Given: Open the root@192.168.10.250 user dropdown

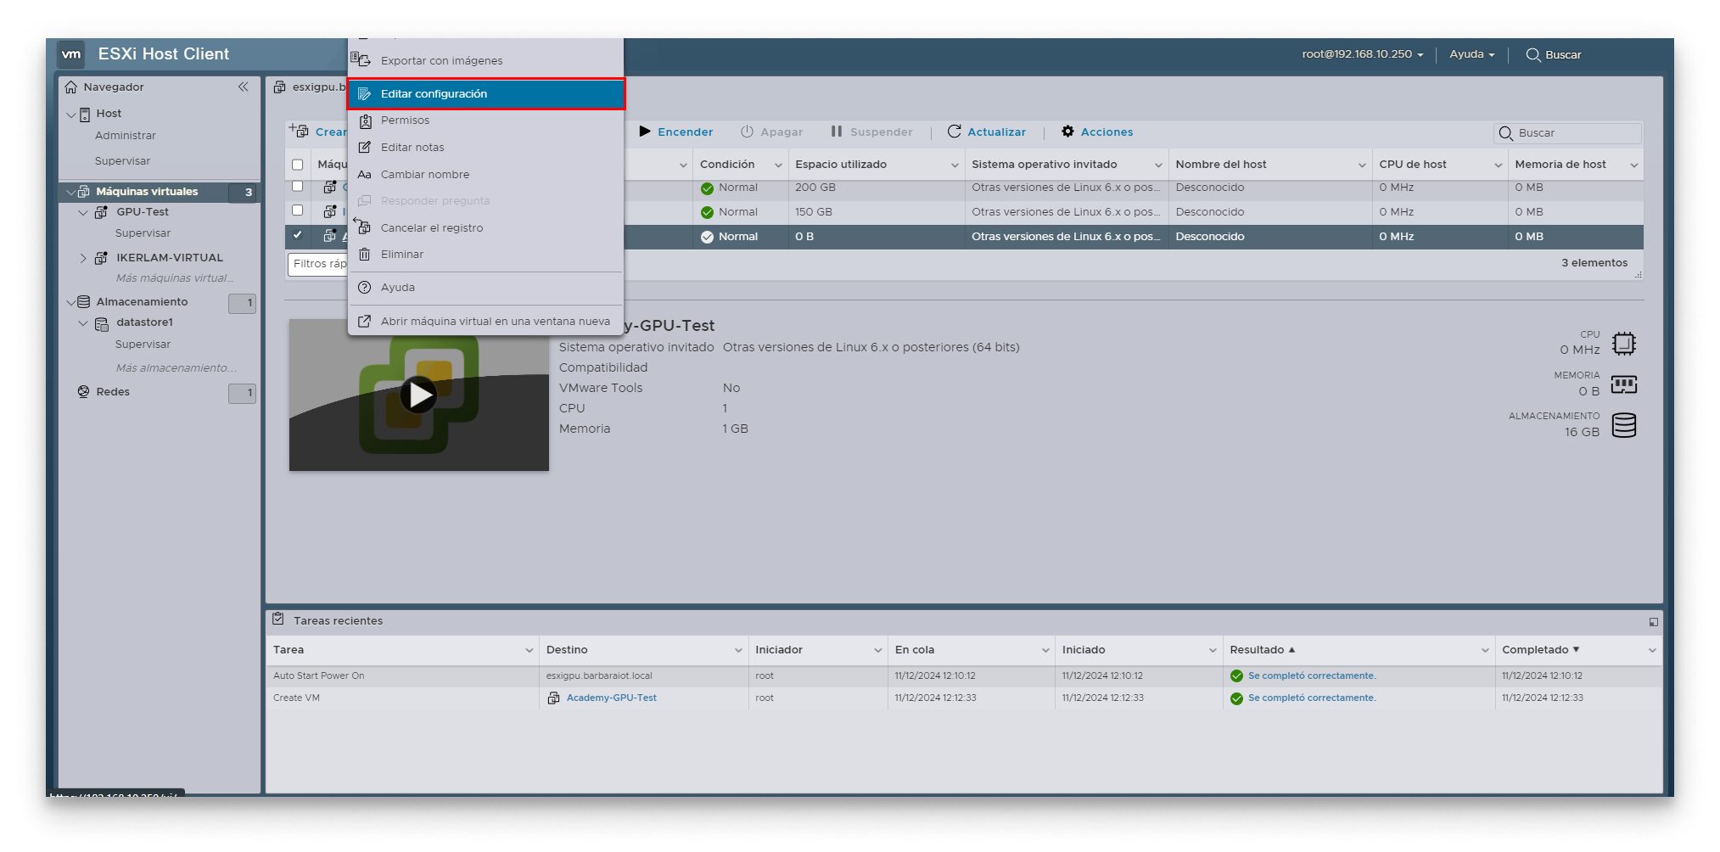Looking at the screenshot, I should pos(1358,54).
